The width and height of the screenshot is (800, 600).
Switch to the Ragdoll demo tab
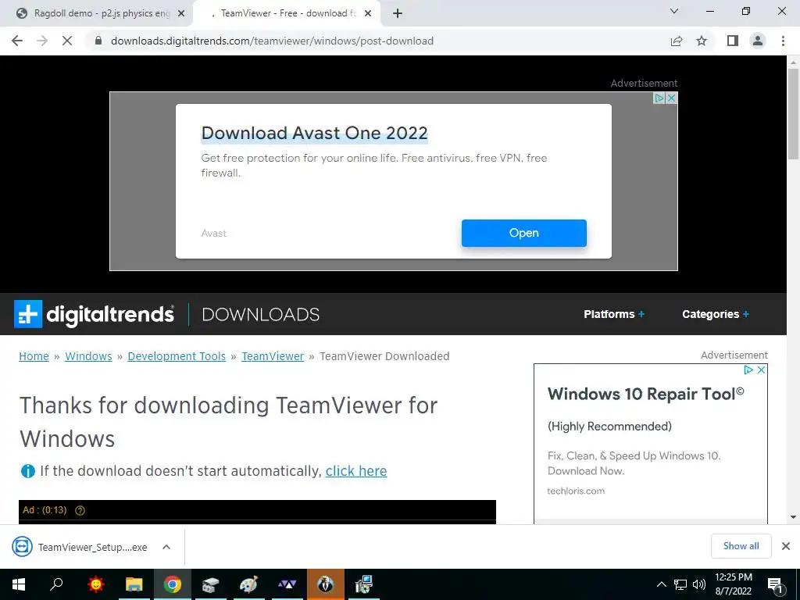[x=97, y=14]
